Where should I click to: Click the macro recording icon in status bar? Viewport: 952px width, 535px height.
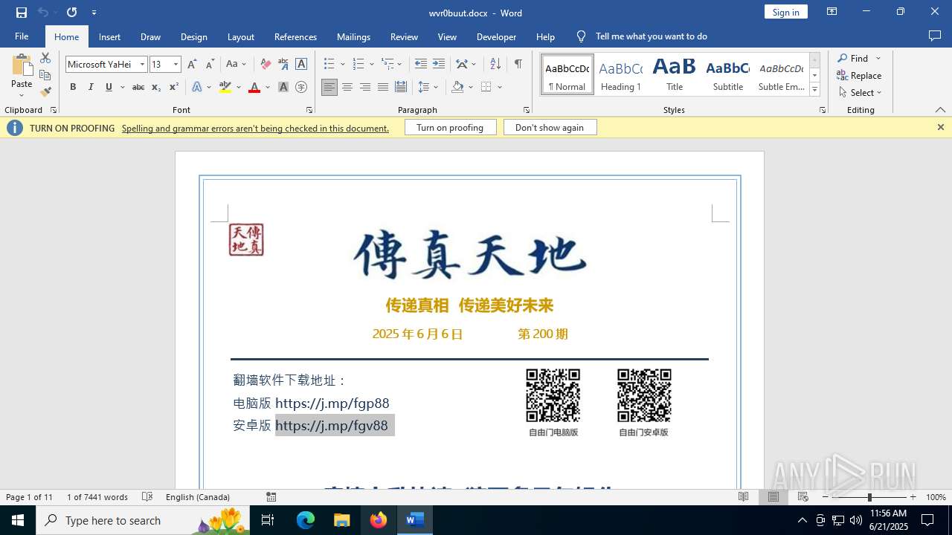pos(271,497)
